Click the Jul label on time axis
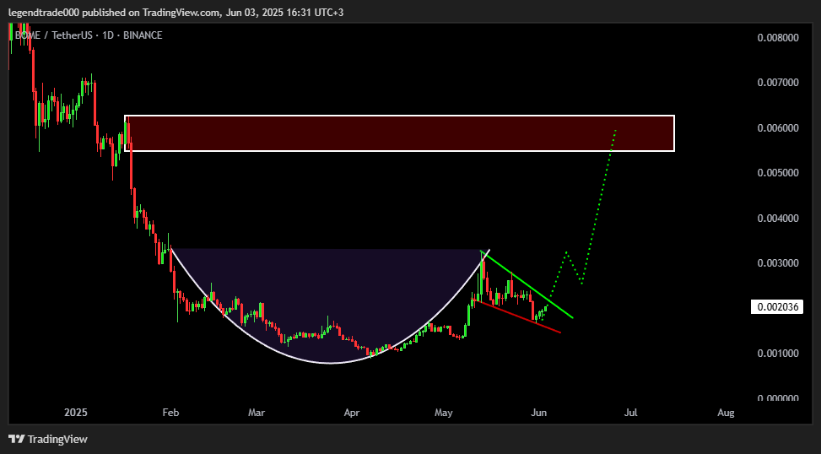 pyautogui.click(x=631, y=413)
